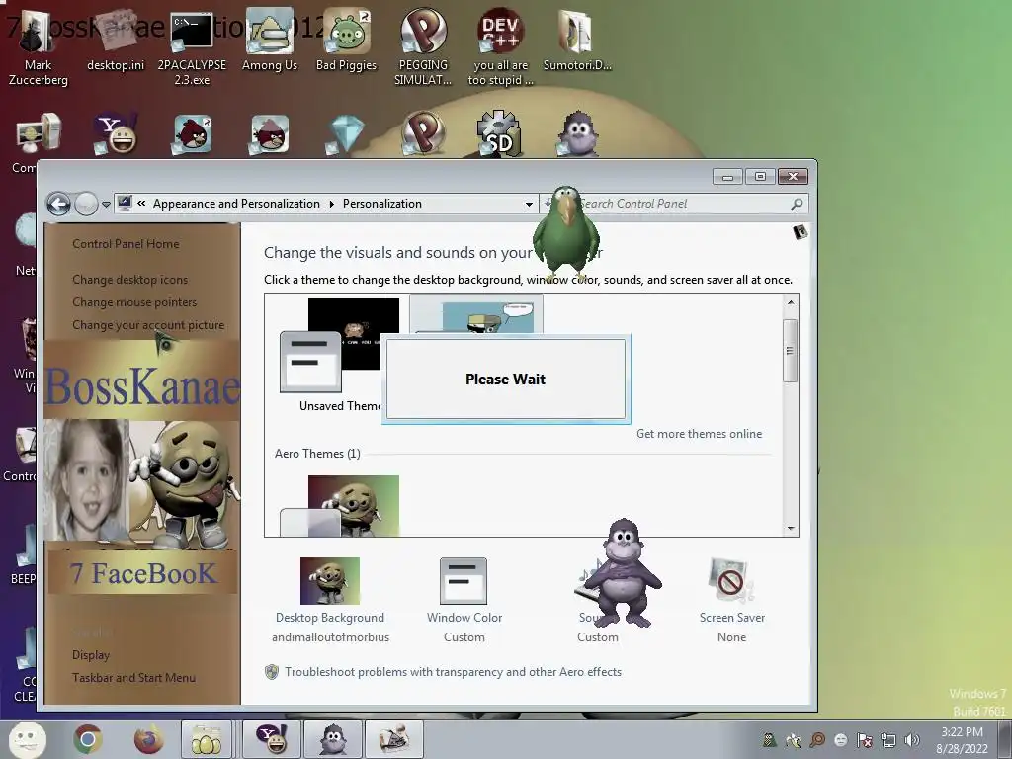Expand arrow after Appearance and Personalization breadcrumb

[x=332, y=204]
